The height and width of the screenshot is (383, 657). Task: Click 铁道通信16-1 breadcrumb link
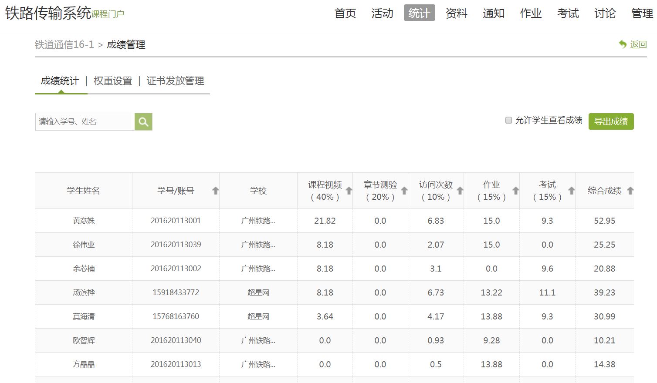click(64, 45)
